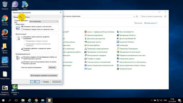This screenshot has height=103, width=183.
Task: Click the taskbar clock showing 17:46
Action: click(x=172, y=100)
